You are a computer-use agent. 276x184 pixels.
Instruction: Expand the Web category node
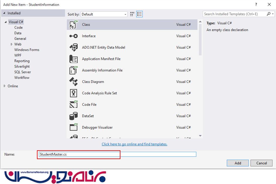(11, 44)
